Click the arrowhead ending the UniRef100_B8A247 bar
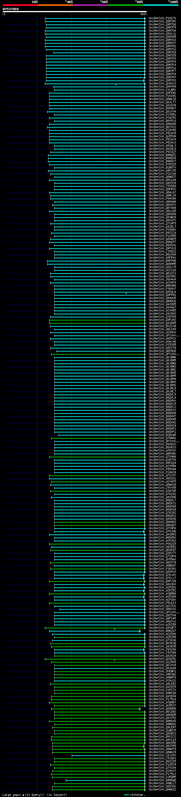 tap(140, 631)
